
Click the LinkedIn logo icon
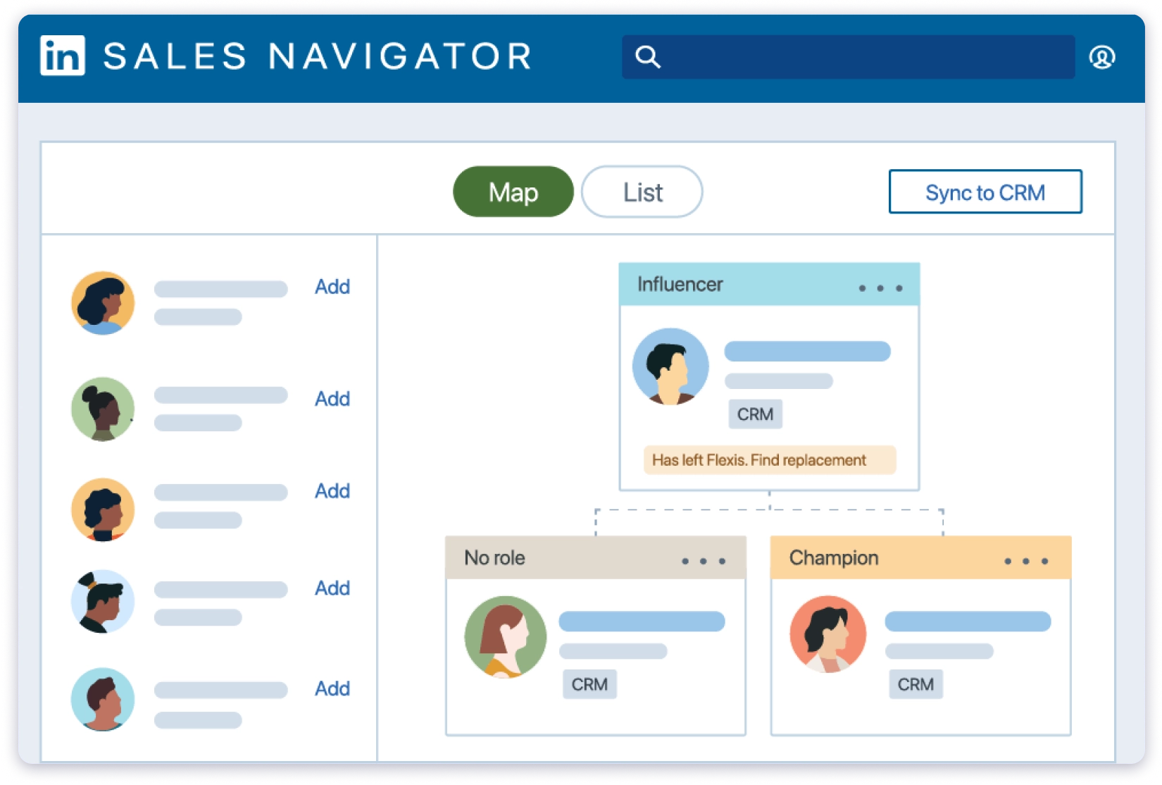click(63, 56)
